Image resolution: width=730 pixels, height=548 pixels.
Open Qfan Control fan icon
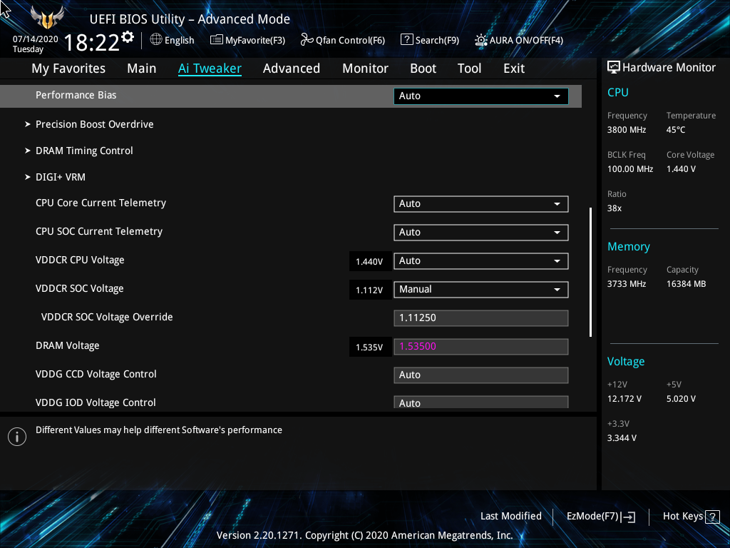tap(307, 40)
